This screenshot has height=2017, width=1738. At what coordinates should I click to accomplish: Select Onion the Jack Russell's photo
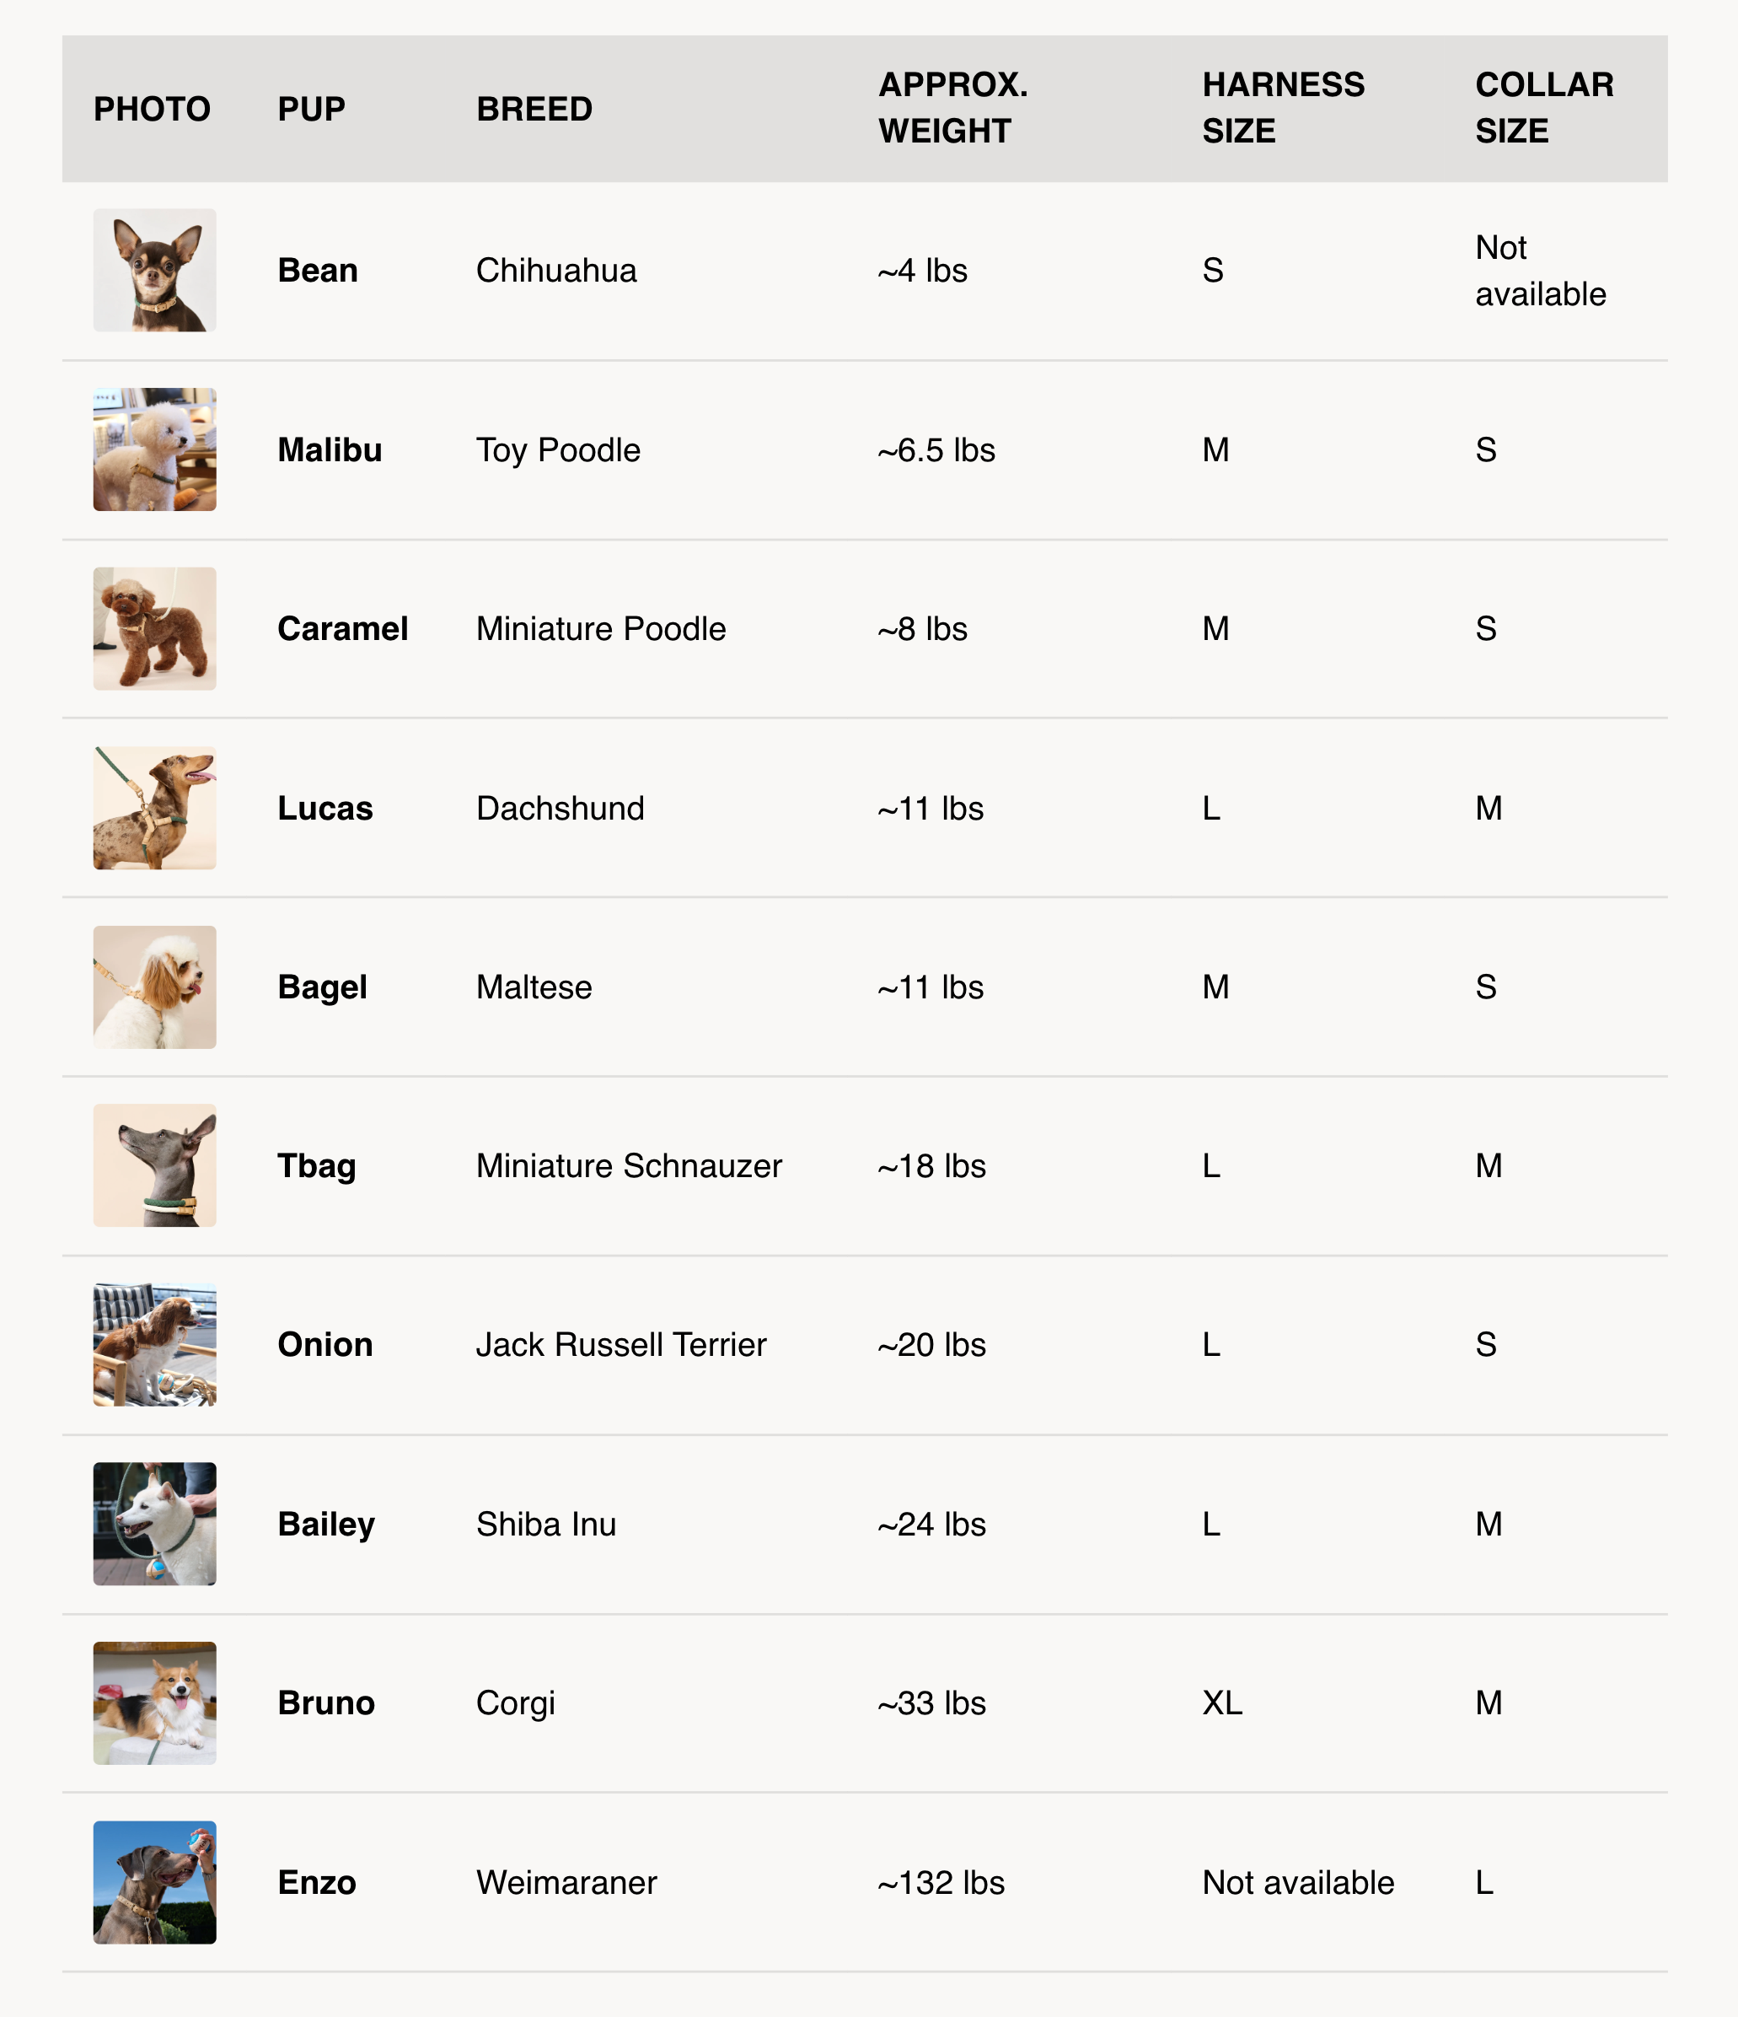pyautogui.click(x=155, y=1344)
